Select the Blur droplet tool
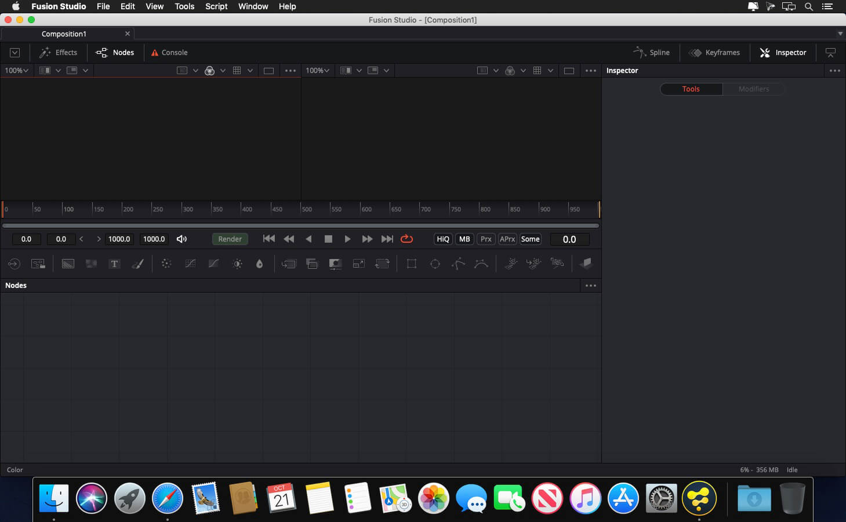Image resolution: width=846 pixels, height=522 pixels. 259,264
